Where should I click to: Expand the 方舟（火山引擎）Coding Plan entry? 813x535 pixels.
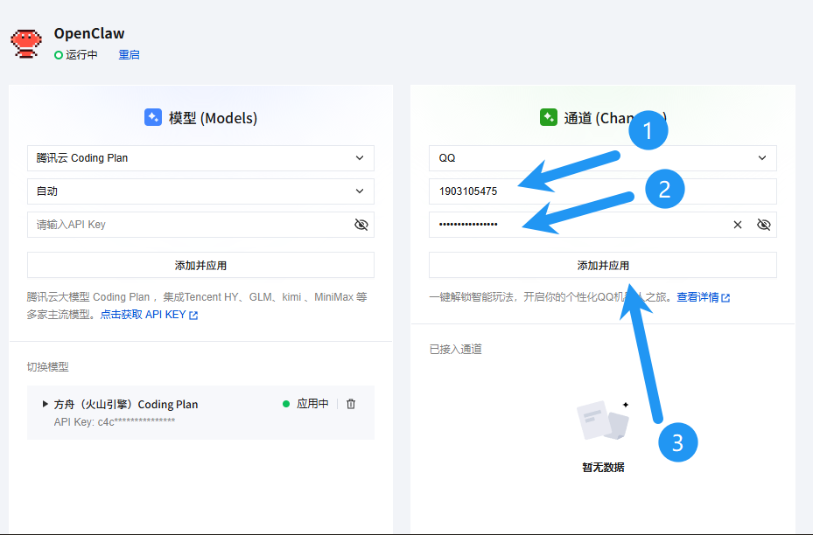click(x=46, y=404)
